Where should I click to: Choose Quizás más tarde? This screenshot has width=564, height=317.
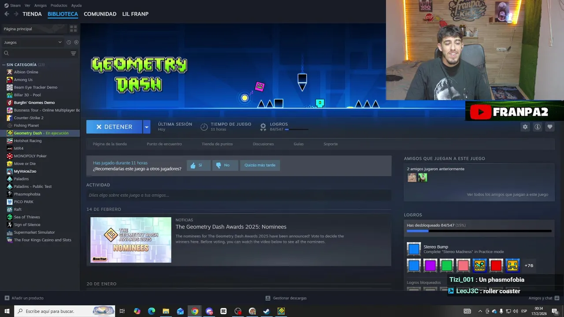(x=260, y=165)
